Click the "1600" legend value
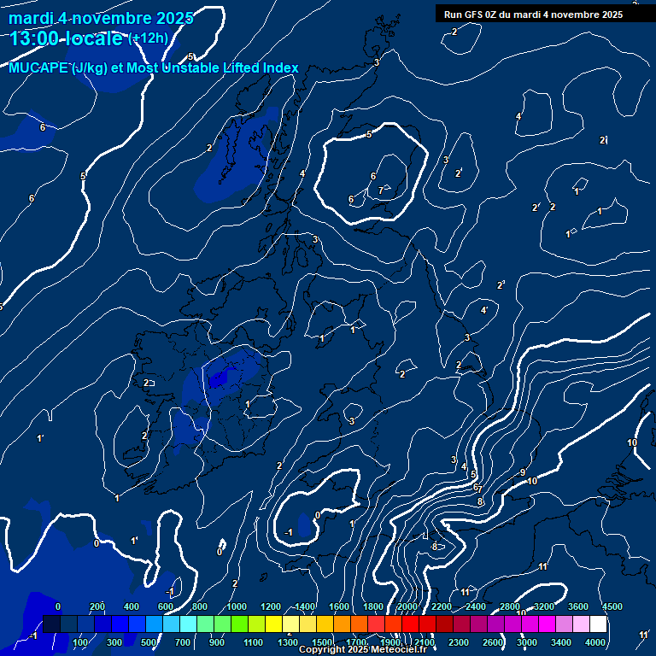Image resolution: width=656 pixels, height=656 pixels. coord(339,606)
